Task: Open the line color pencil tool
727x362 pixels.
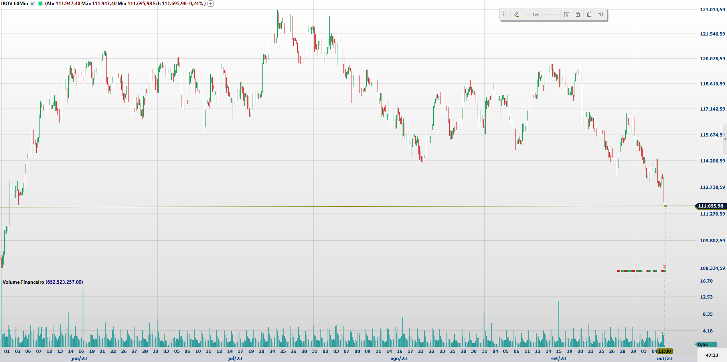Action: (516, 14)
